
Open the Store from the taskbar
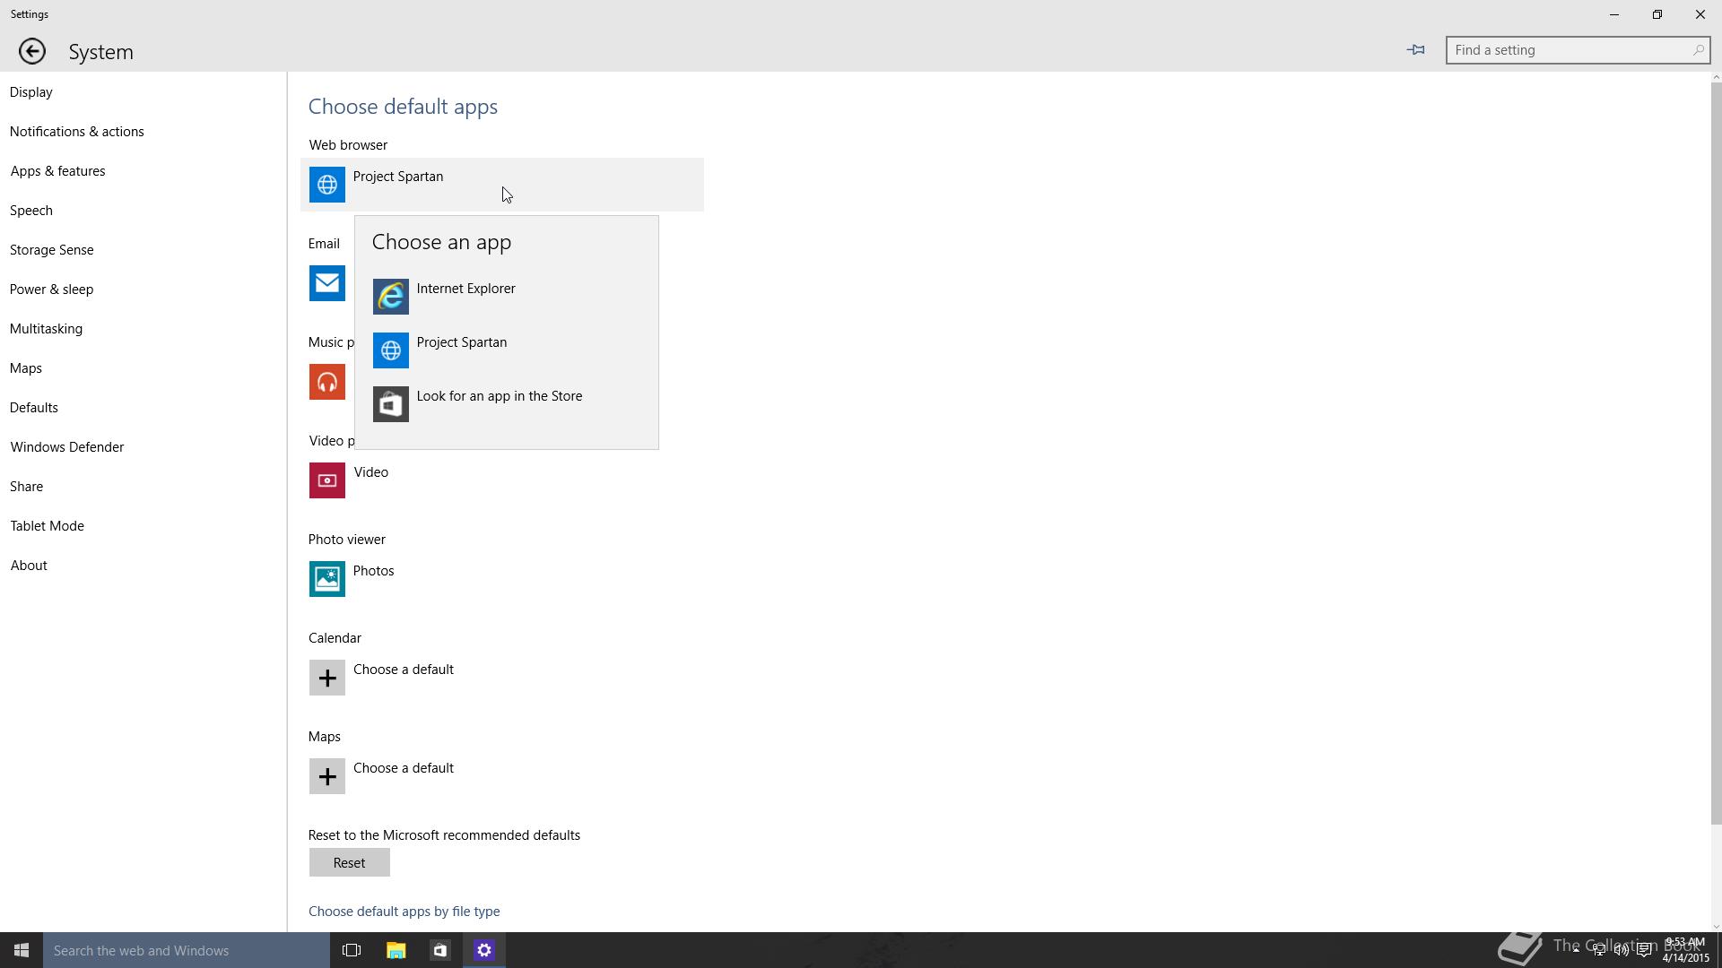(439, 950)
